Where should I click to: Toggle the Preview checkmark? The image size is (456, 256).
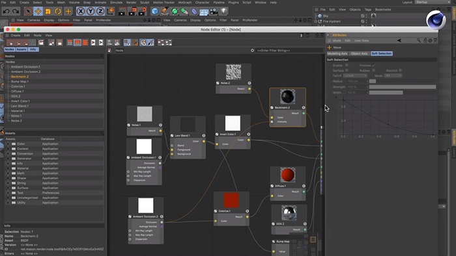374,65
